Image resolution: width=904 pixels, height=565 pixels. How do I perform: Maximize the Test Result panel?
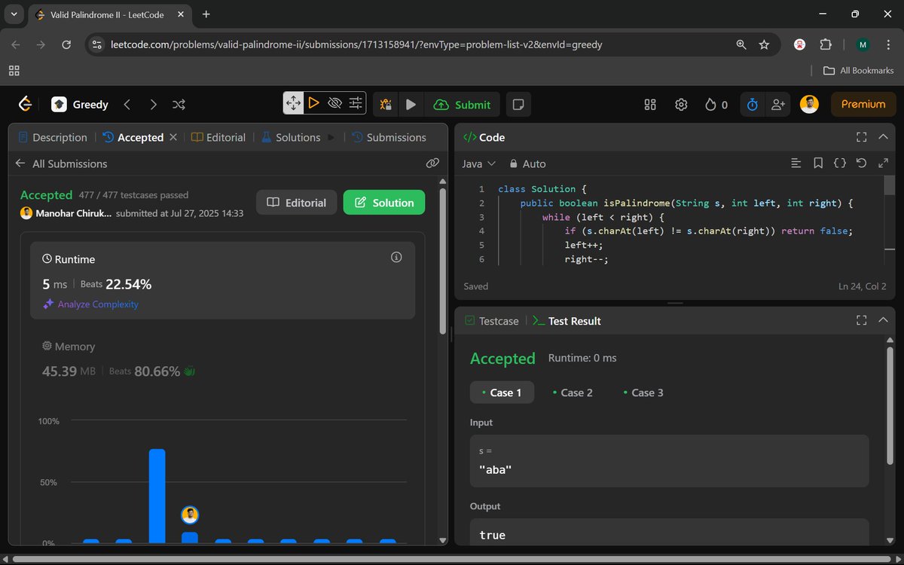[862, 320]
